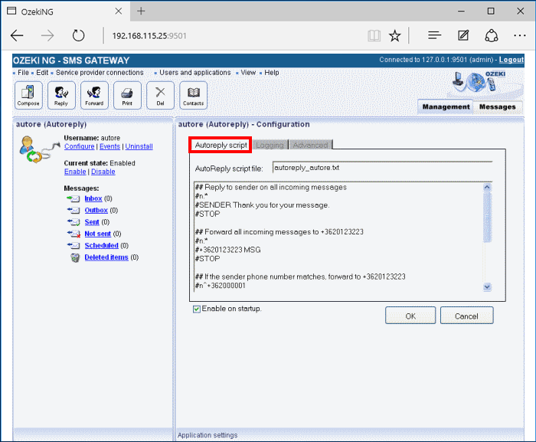This screenshot has width=536, height=442.
Task: Click the Scheduled envelope icon
Action: (74, 245)
